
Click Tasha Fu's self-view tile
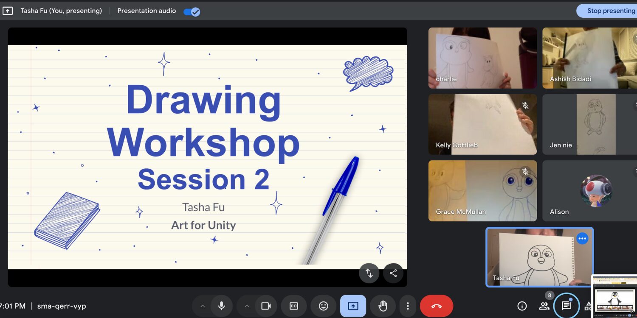pyautogui.click(x=539, y=257)
